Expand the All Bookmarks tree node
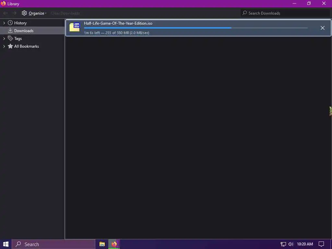 pos(4,46)
